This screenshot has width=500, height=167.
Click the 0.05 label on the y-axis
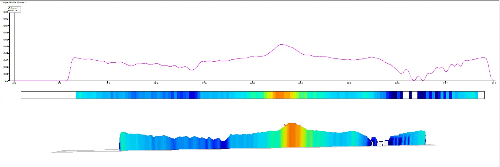(5, 40)
